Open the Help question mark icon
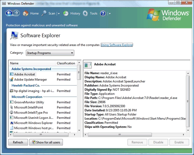This screenshot has width=194, height=155. coord(103,13)
